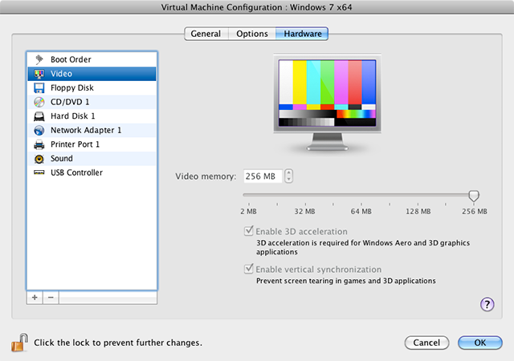
Task: Click the USB Controller icon
Action: pyautogui.click(x=39, y=172)
